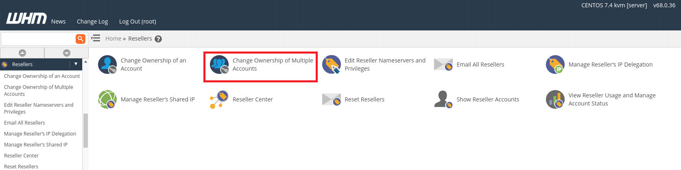The width and height of the screenshot is (681, 170).
Task: Toggle the Resellers section dropdown arrow
Action: [76, 64]
